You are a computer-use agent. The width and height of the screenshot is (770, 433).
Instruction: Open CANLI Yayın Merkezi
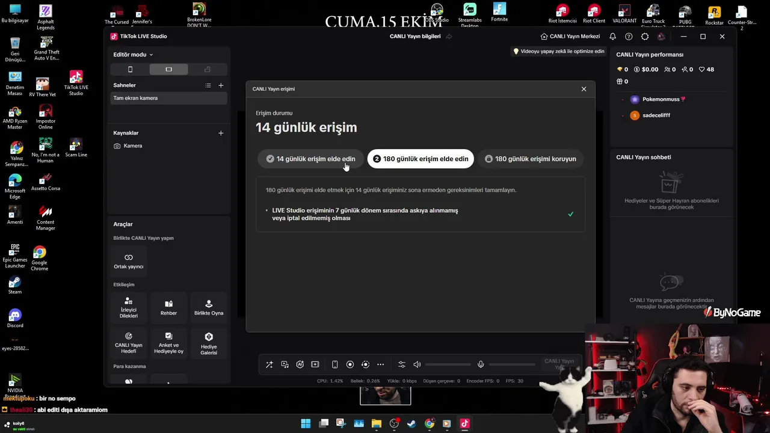click(x=570, y=36)
